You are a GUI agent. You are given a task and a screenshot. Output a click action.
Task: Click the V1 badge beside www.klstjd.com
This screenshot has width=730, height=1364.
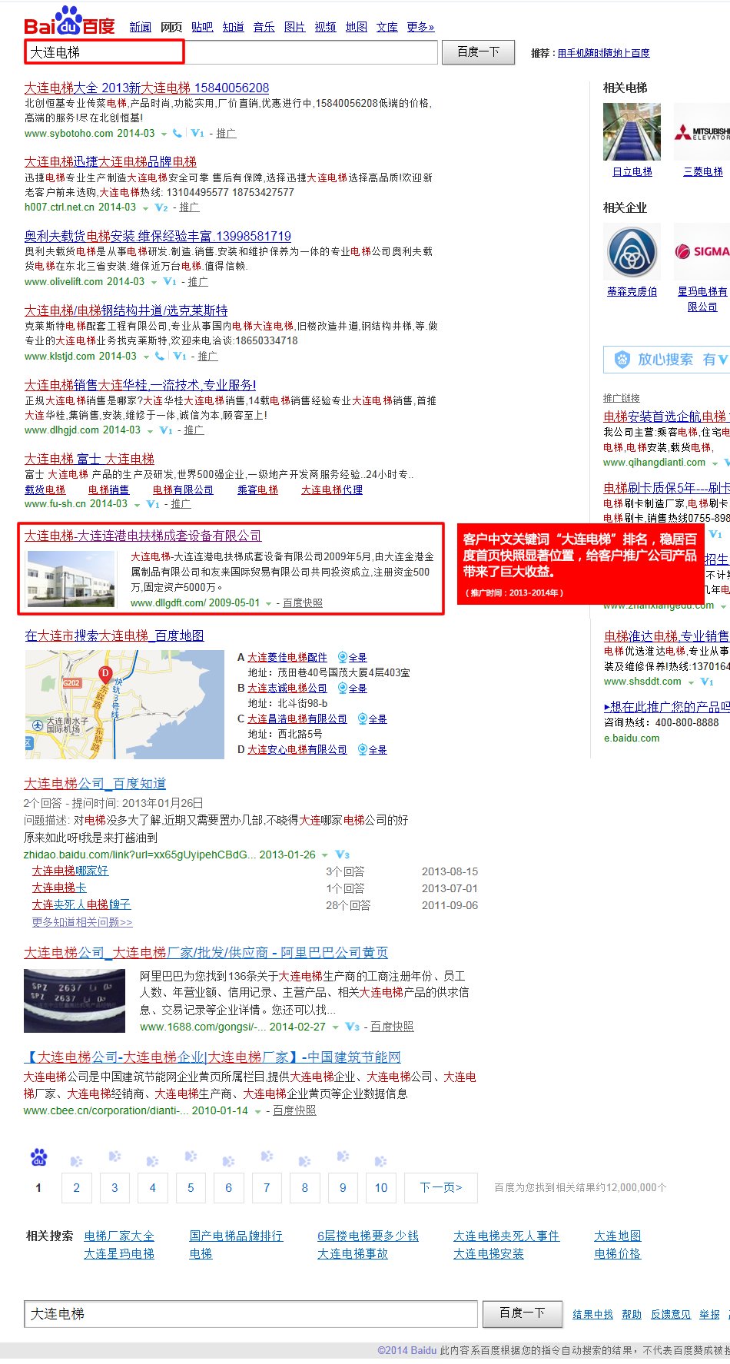point(180,356)
